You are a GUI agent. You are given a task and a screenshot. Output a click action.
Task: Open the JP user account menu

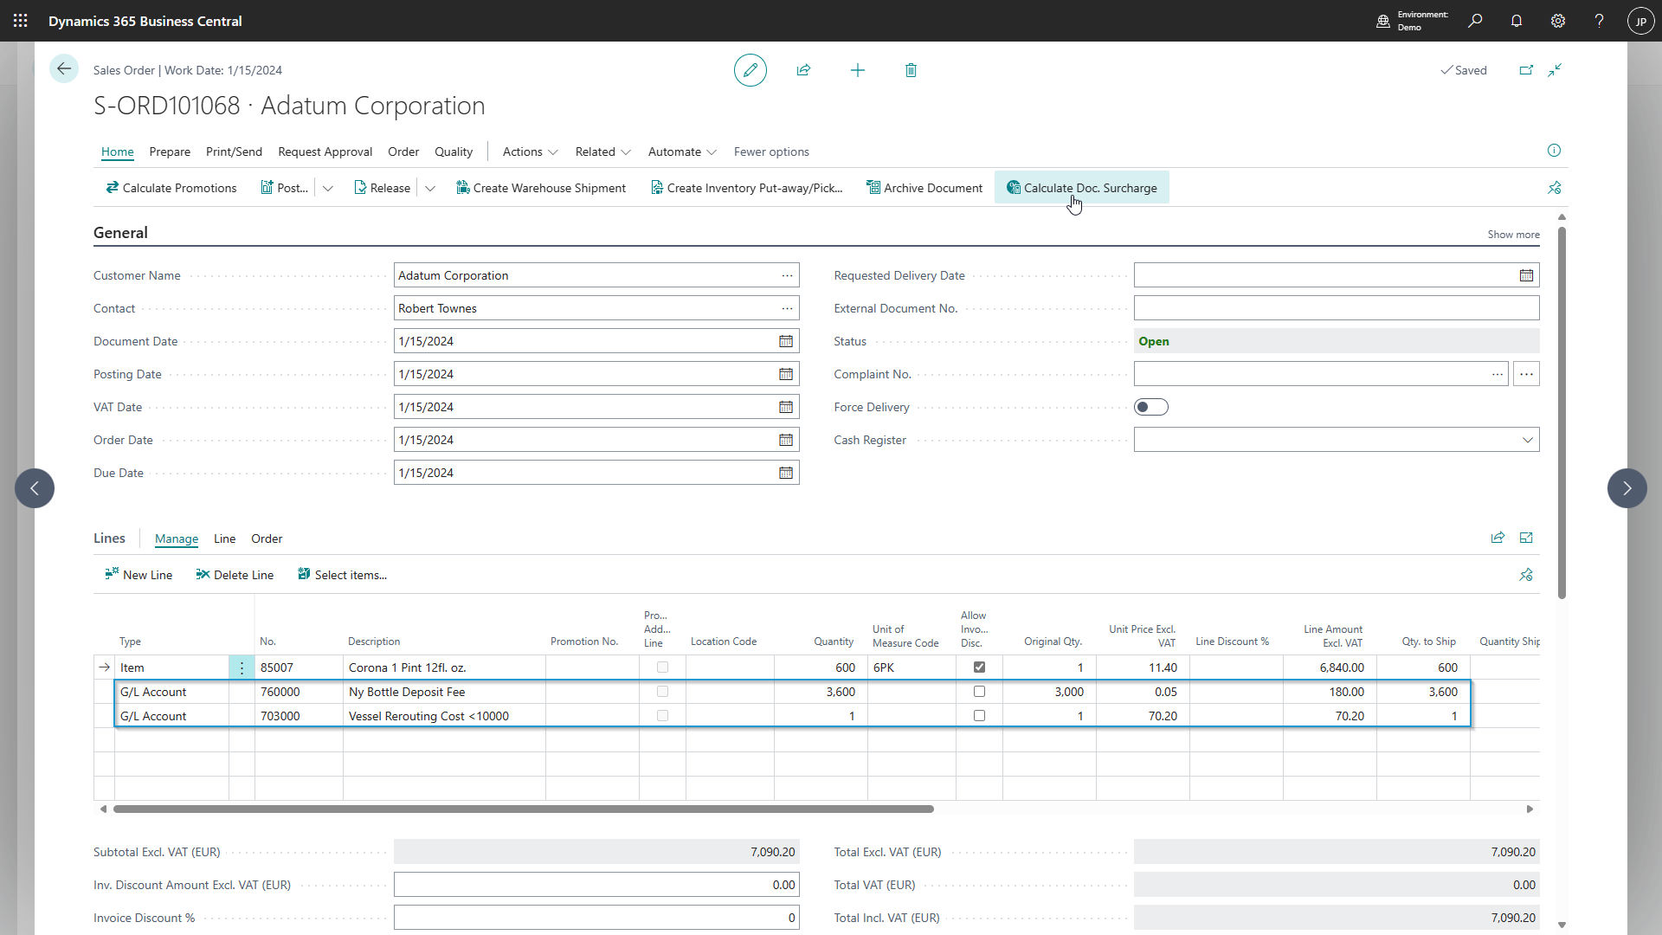(1641, 21)
